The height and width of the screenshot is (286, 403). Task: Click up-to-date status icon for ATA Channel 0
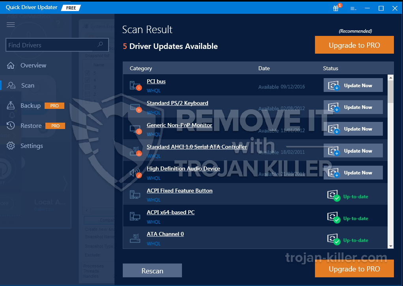(x=334, y=239)
